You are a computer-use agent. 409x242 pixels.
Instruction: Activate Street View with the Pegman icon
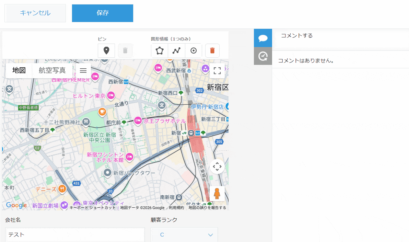click(217, 193)
